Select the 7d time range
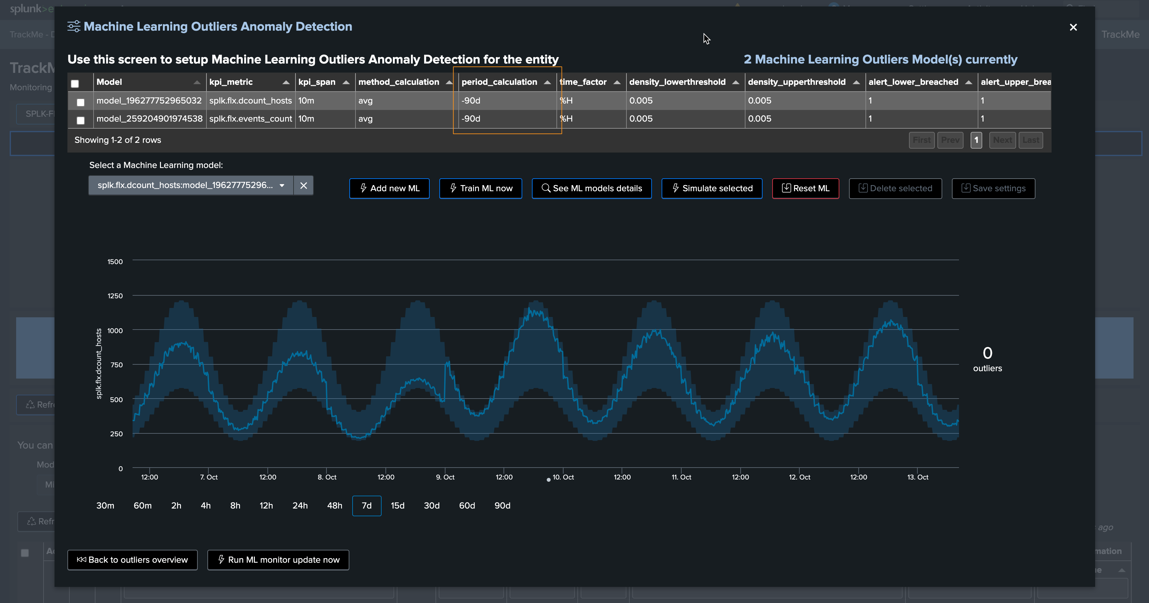Image resolution: width=1149 pixels, height=603 pixels. (x=367, y=506)
